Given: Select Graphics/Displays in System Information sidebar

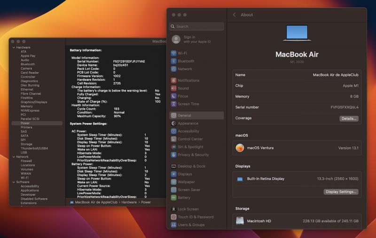Looking at the screenshot, I should [x=34, y=102].
